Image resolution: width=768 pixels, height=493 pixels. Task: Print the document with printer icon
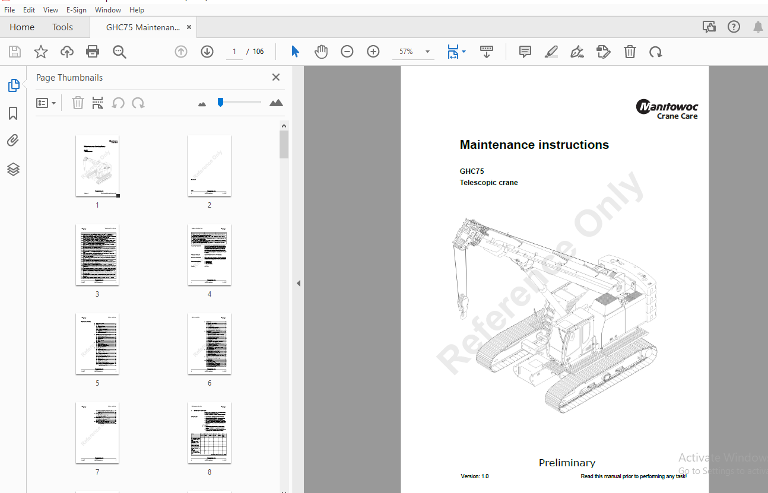tap(93, 52)
